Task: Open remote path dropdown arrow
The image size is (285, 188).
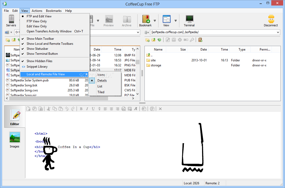Action: click(278, 32)
